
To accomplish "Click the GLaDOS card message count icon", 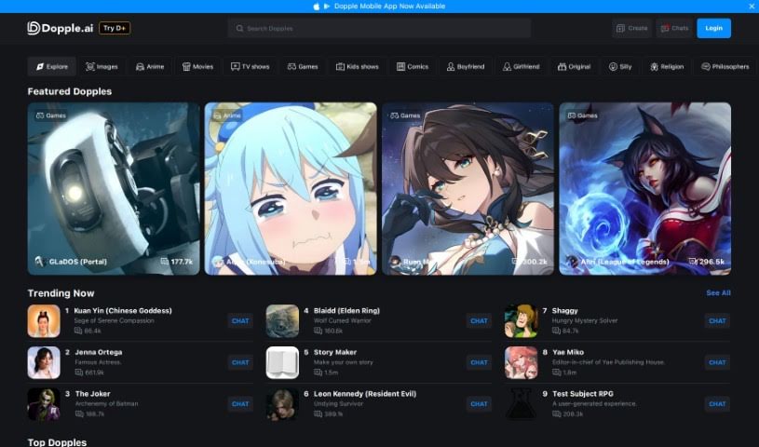I will [165, 262].
